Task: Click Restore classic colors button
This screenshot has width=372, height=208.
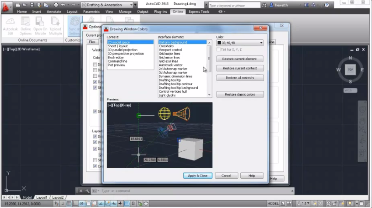Action: coord(240,94)
